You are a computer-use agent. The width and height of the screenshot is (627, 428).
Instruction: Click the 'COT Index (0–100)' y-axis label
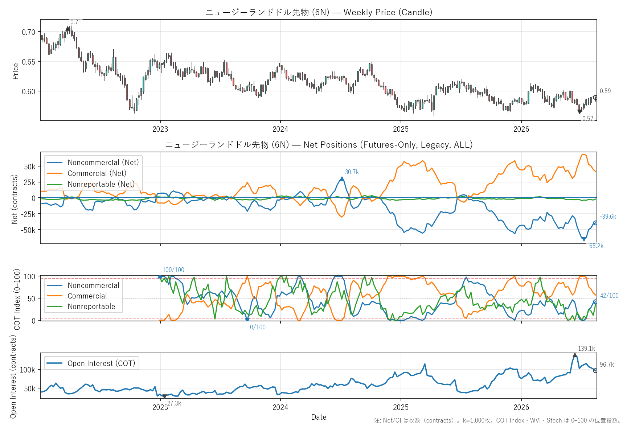click(x=17, y=299)
